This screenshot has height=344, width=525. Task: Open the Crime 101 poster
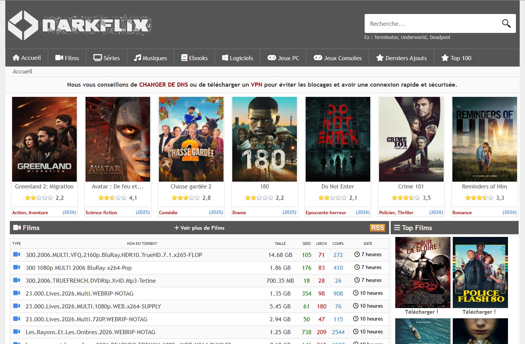(411, 139)
